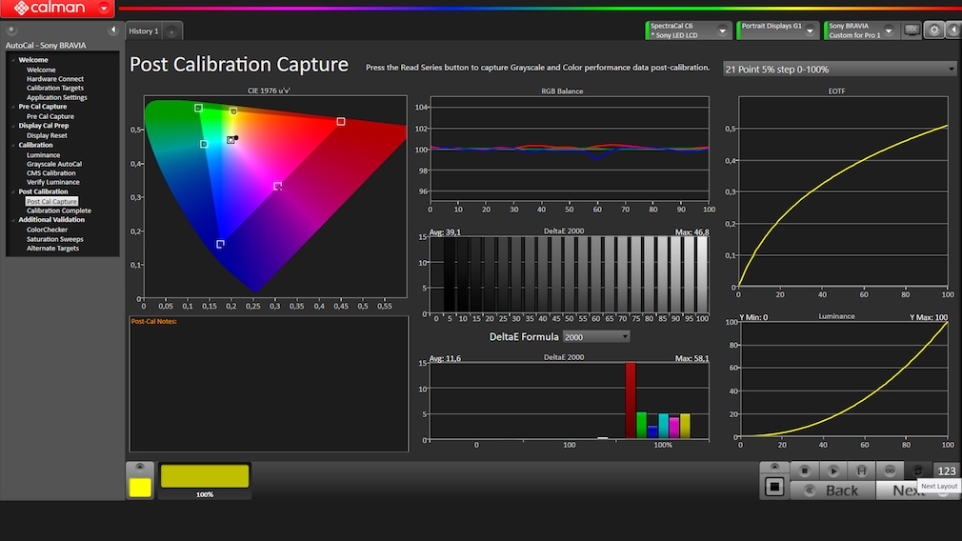The image size is (962, 541).
Task: Open the Calman main menu button
Action: (57, 9)
